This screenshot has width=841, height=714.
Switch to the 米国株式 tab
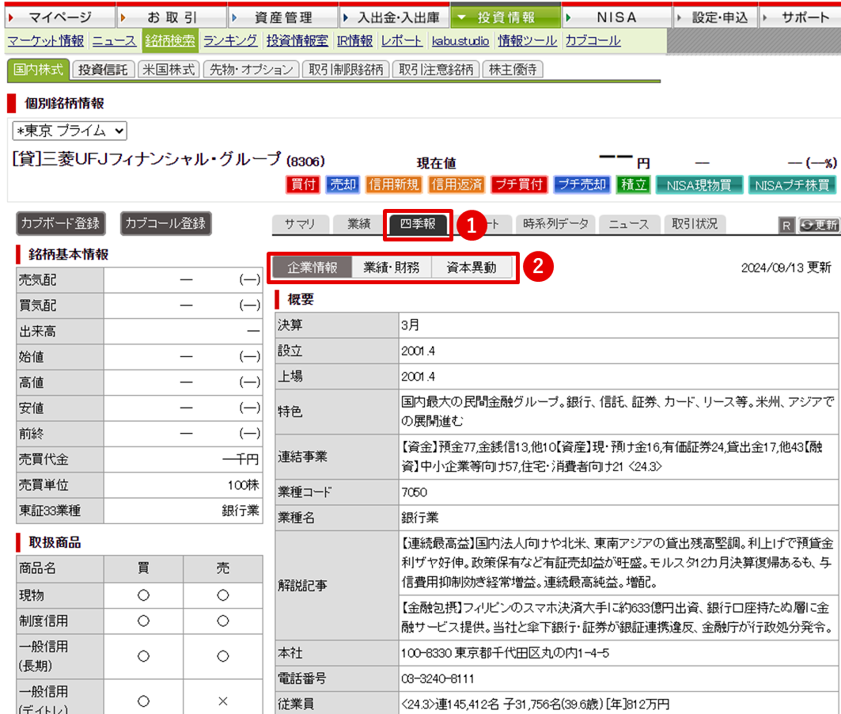(x=169, y=70)
